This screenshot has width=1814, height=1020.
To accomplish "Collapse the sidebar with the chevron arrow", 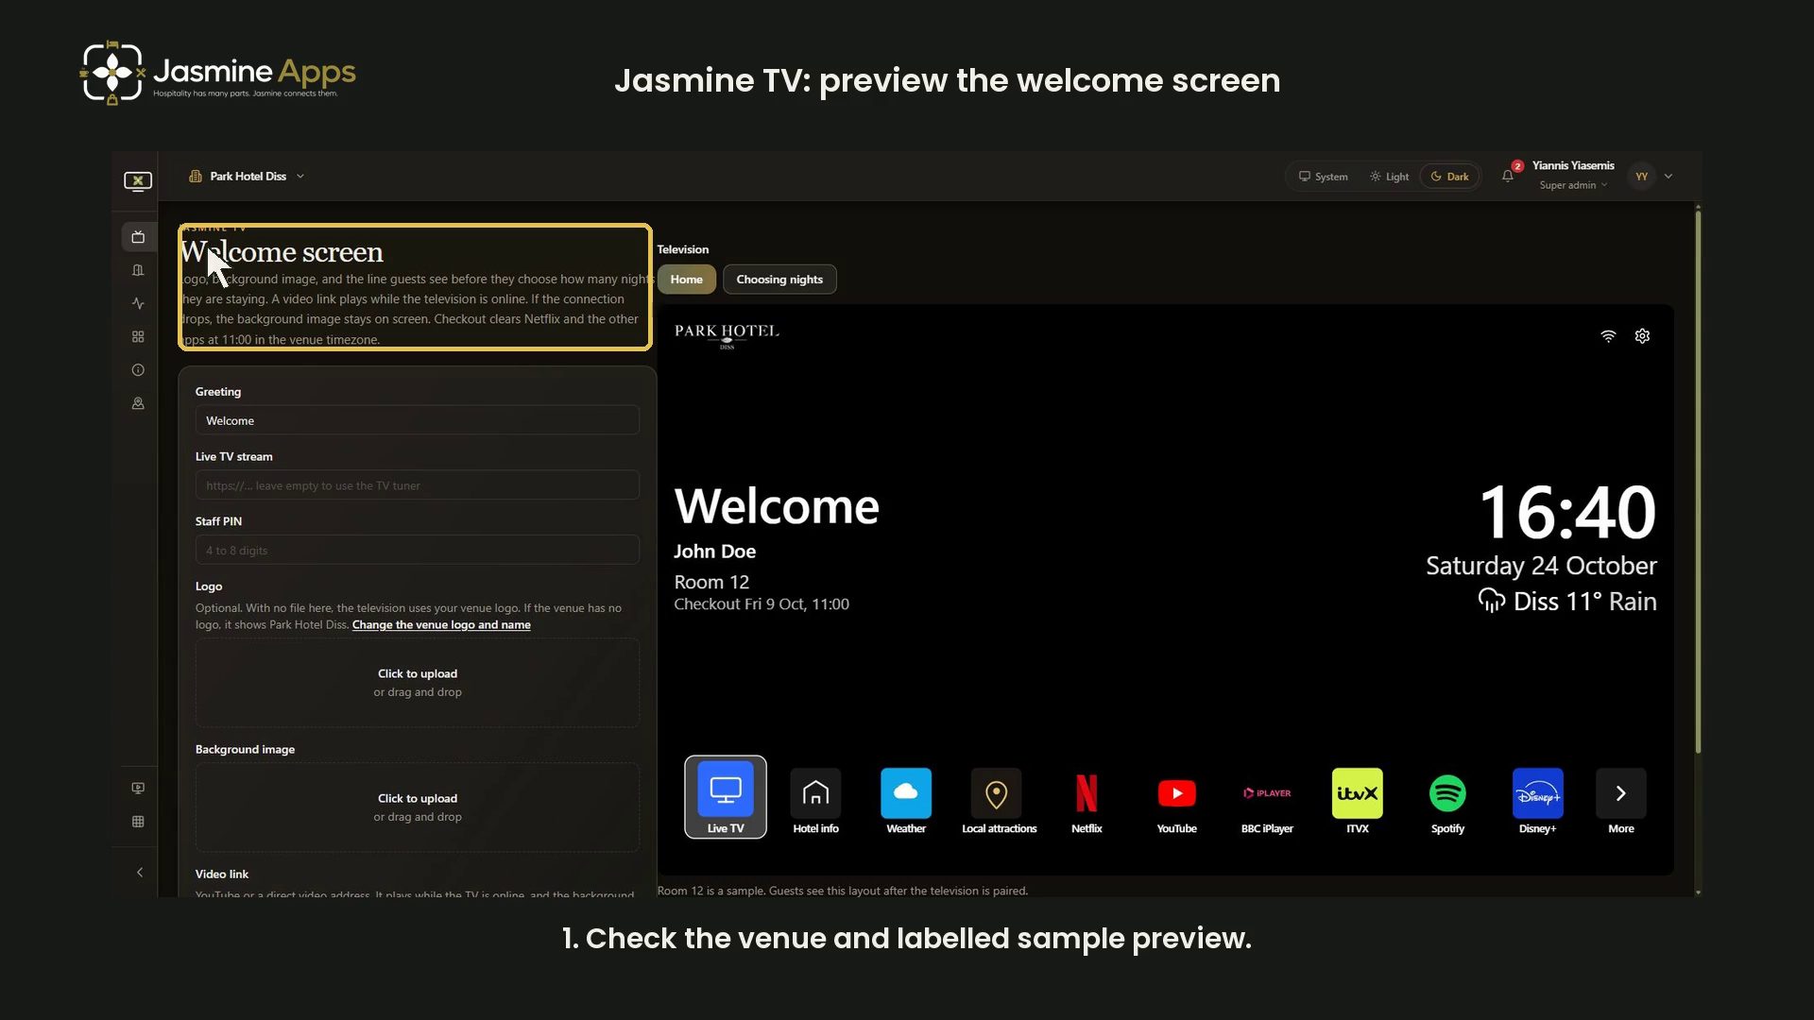I will coord(140,873).
